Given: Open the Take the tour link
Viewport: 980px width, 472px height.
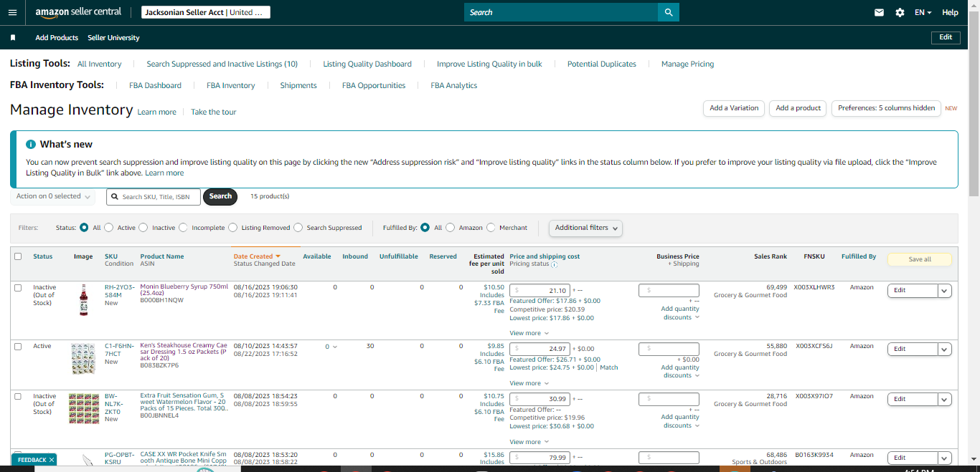Looking at the screenshot, I should pos(213,112).
